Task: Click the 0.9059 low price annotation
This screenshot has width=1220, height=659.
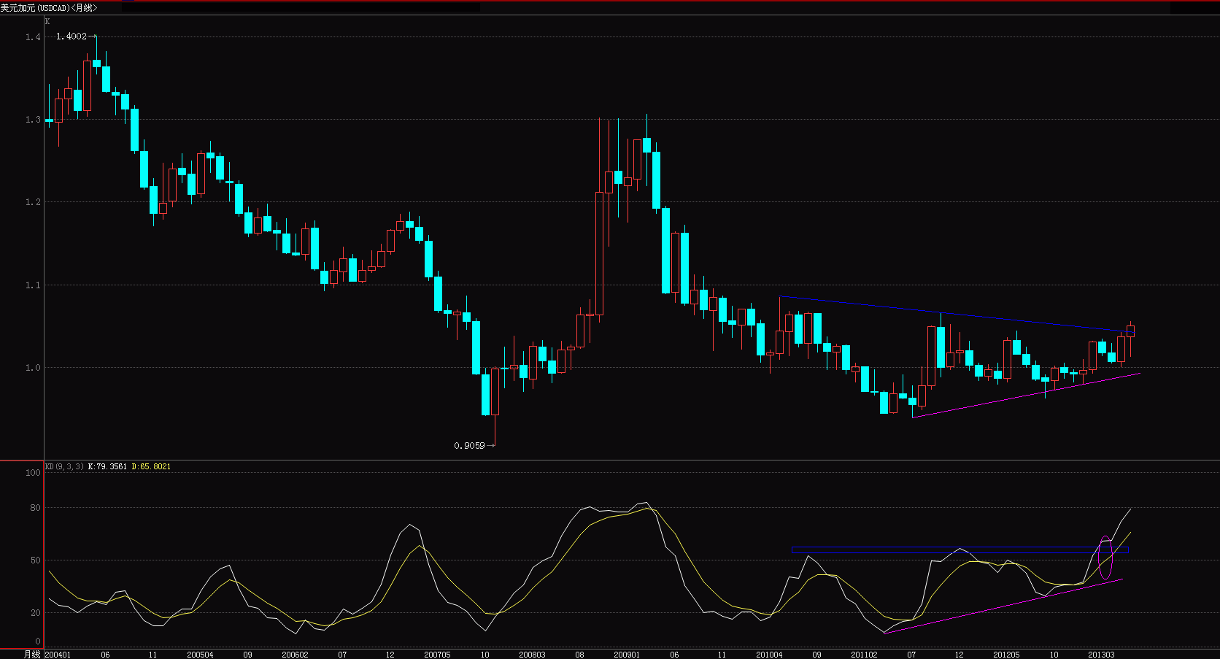Action: point(468,444)
